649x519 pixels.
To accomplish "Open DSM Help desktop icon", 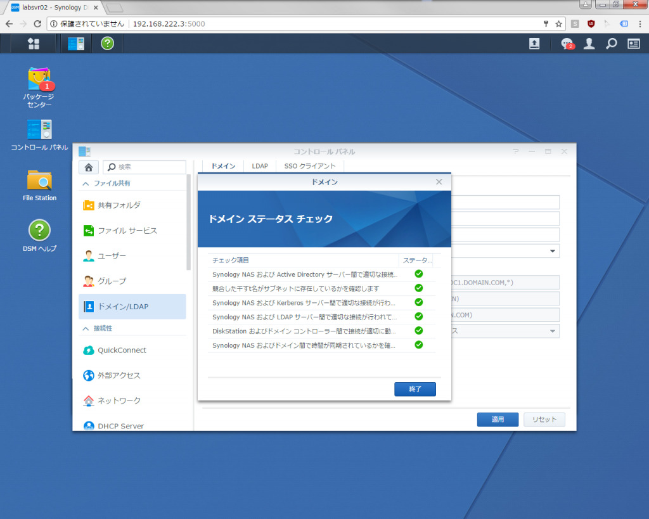I will (x=39, y=236).
